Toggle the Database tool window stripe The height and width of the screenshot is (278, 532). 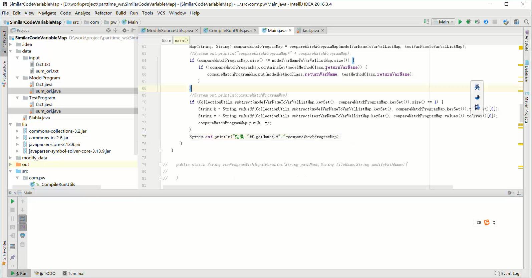click(527, 71)
